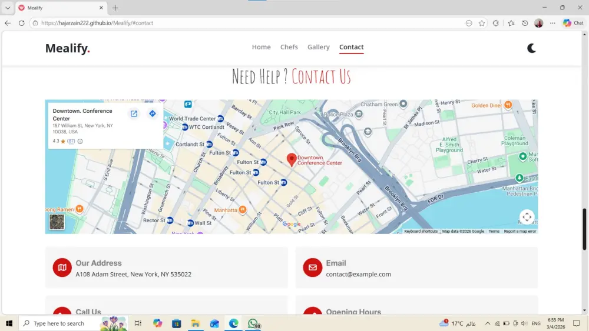Viewport: 589px width, 331px height.
Task: Open Keyboard shortcuts on map
Action: [421, 231]
